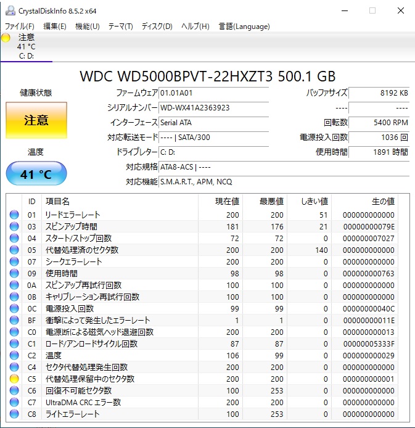415x428 pixels.
Task: Click the status dot for 05 代替処理済のセクタ数
Action: (x=14, y=250)
